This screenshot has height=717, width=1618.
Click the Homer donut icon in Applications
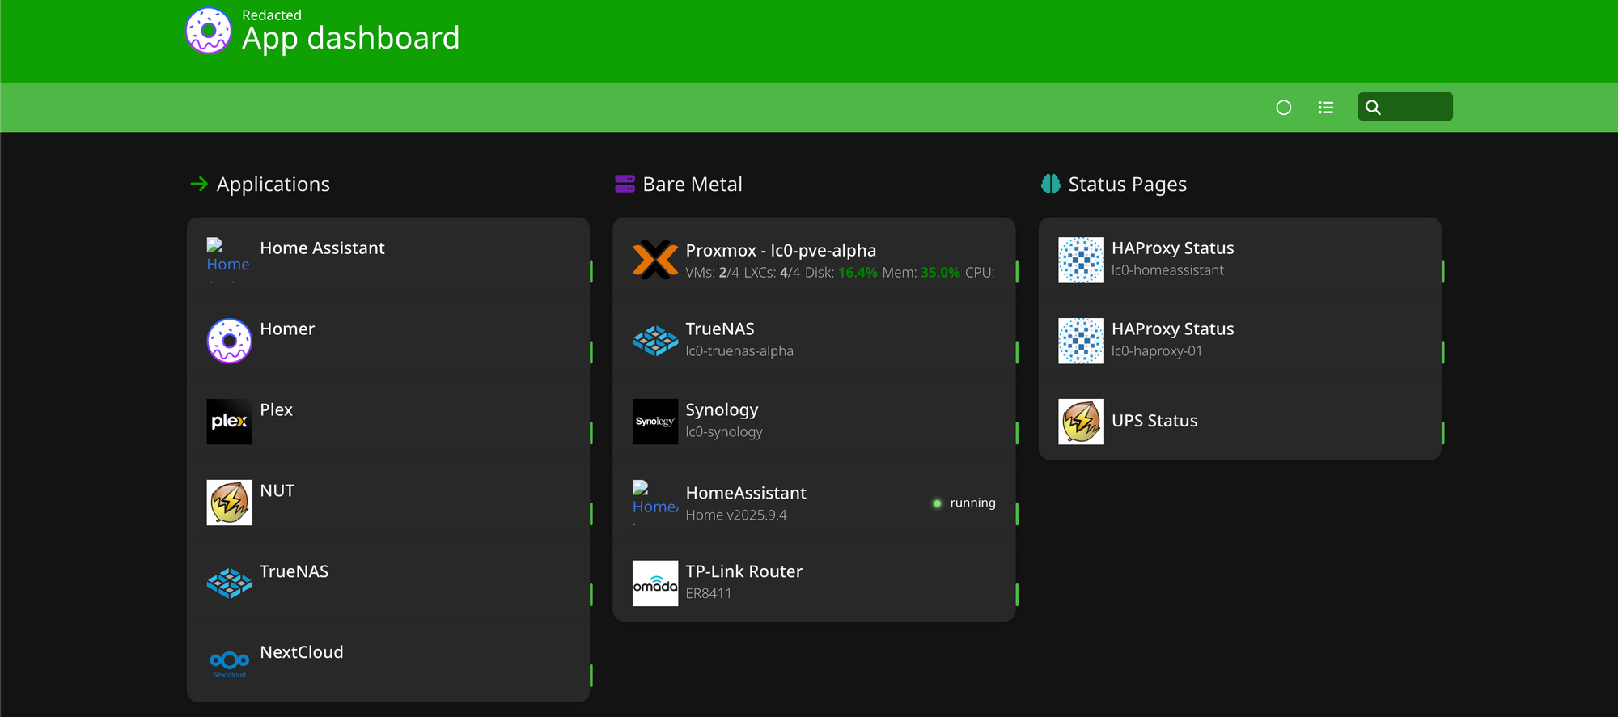coord(229,341)
